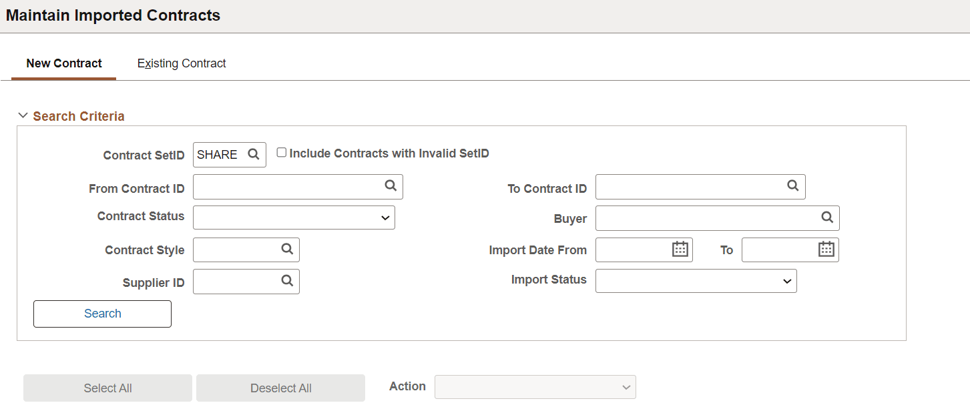Switch to the Existing Contract tab
This screenshot has width=970, height=419.
(x=181, y=63)
